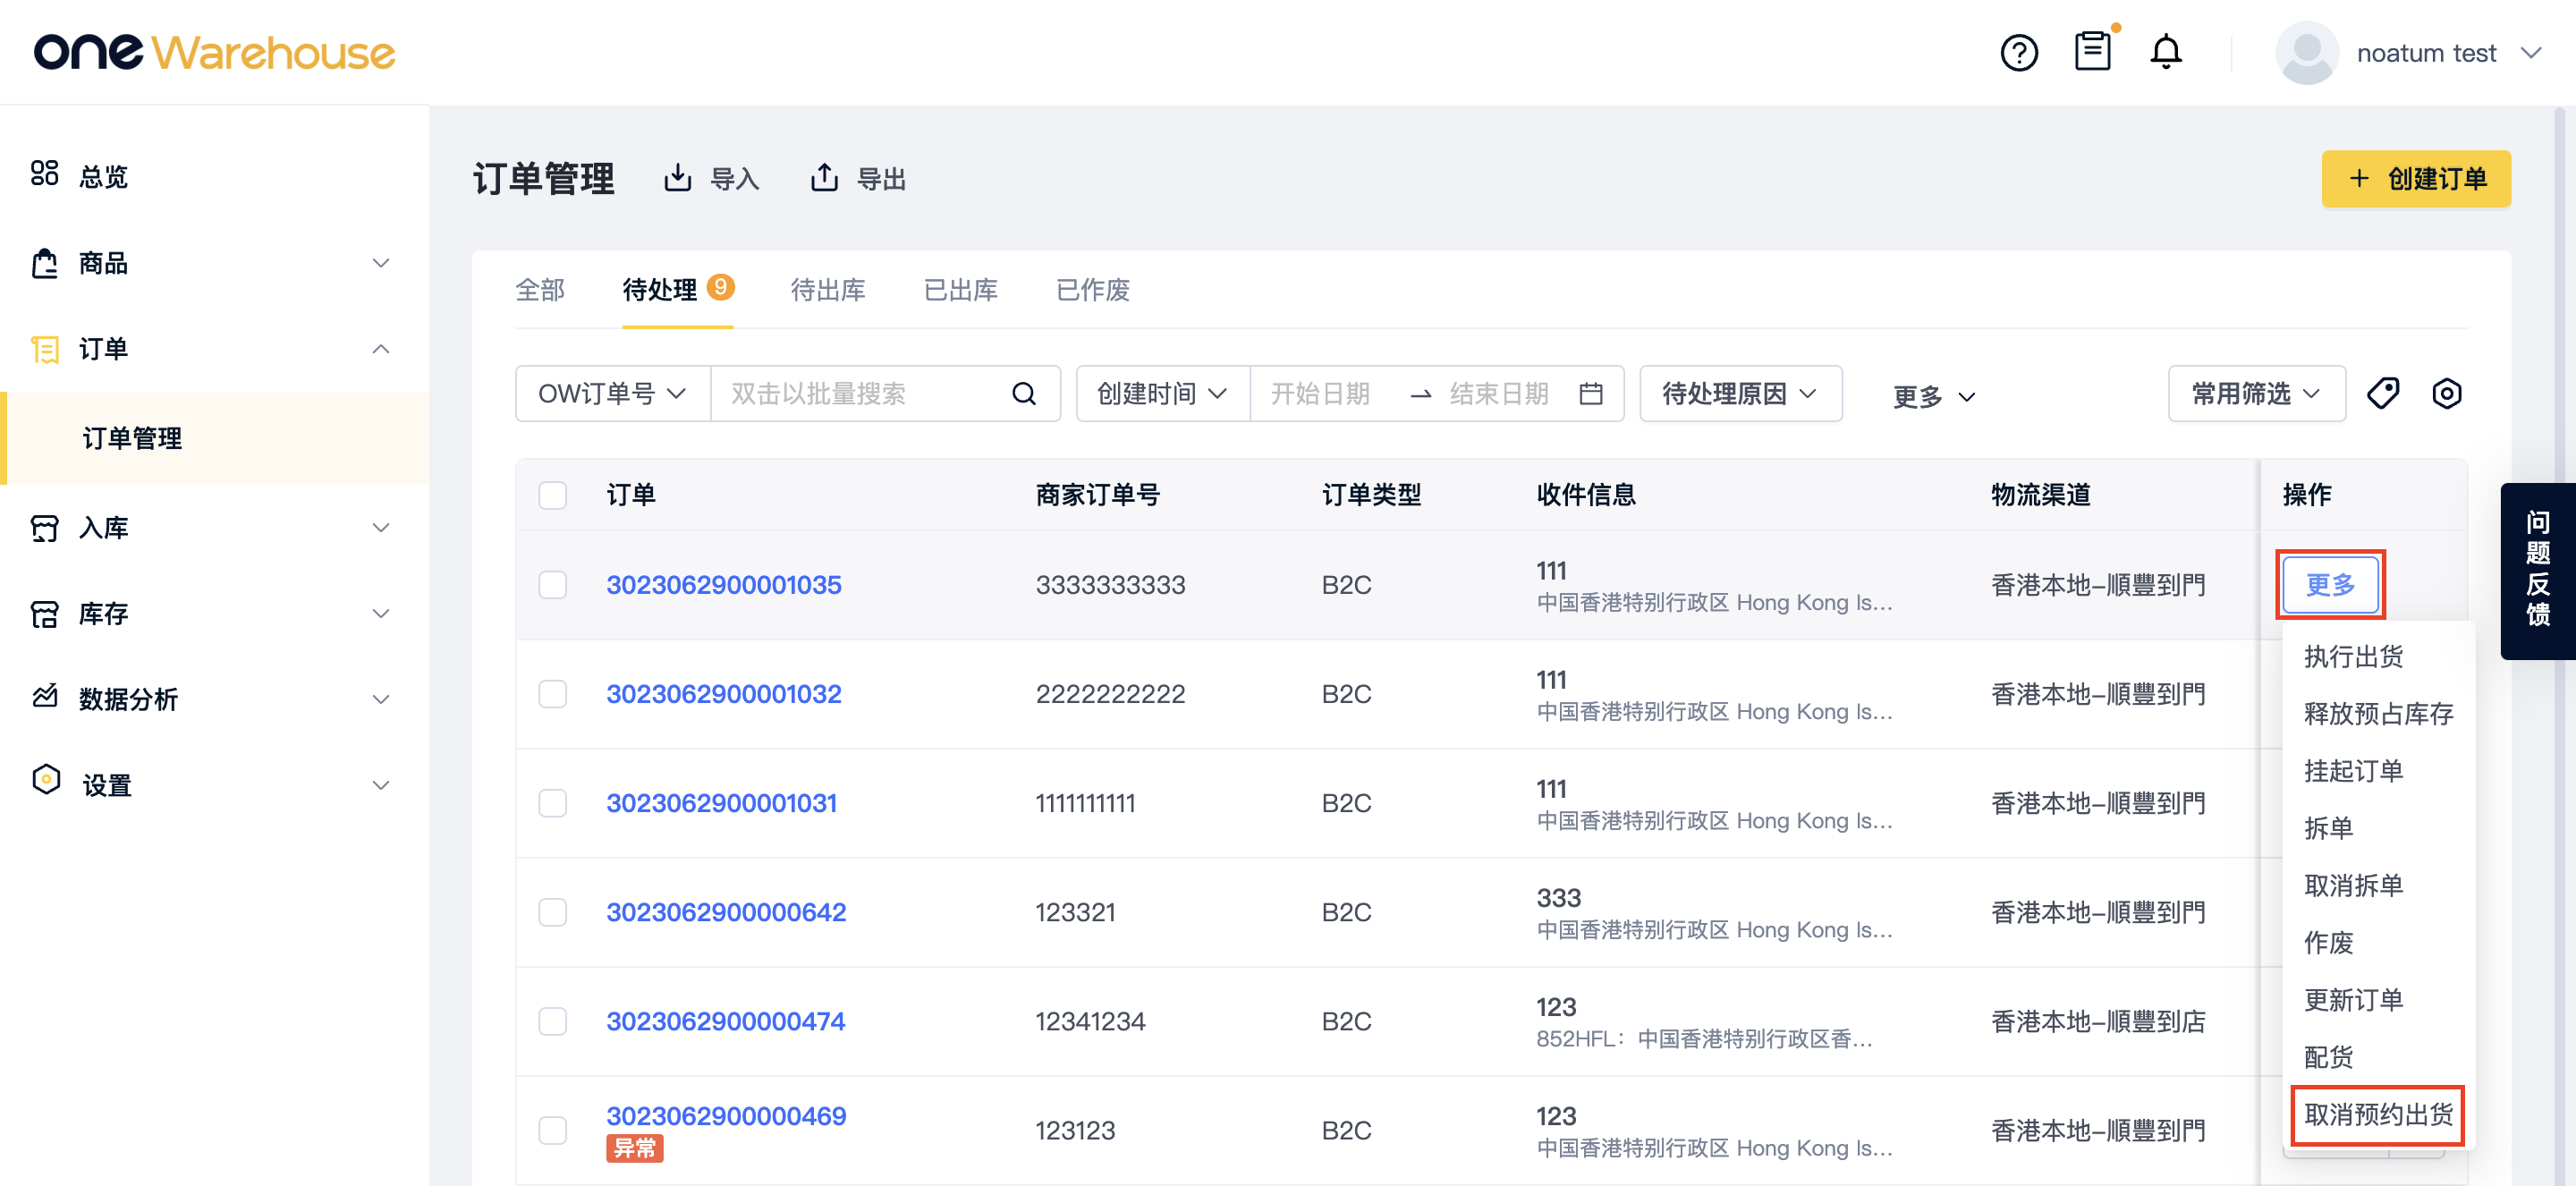Open the 待处理原因 filter dropdown
Screen dimensions: 2576x1186
1740,394
